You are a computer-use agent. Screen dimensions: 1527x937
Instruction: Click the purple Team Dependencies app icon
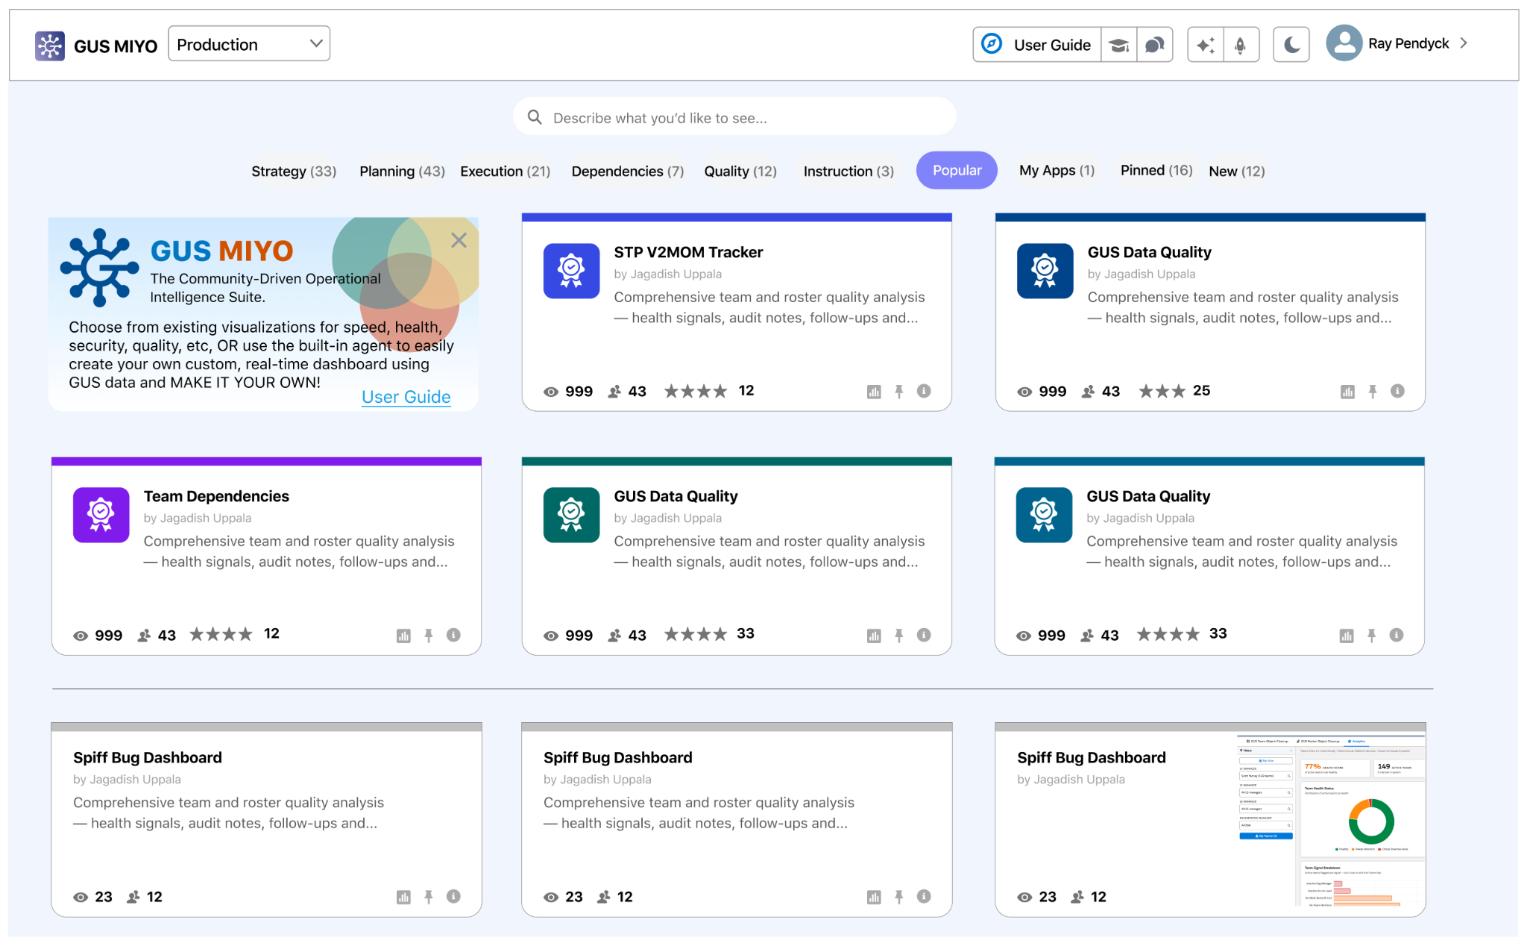click(x=101, y=515)
